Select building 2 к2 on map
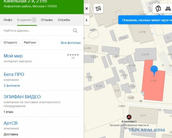The image size is (172, 138). [x=117, y=90]
